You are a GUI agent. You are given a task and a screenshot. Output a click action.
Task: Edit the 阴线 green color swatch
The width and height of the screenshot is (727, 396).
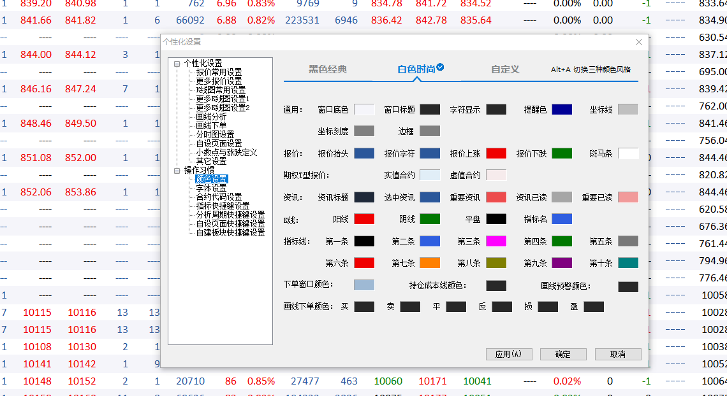click(430, 219)
